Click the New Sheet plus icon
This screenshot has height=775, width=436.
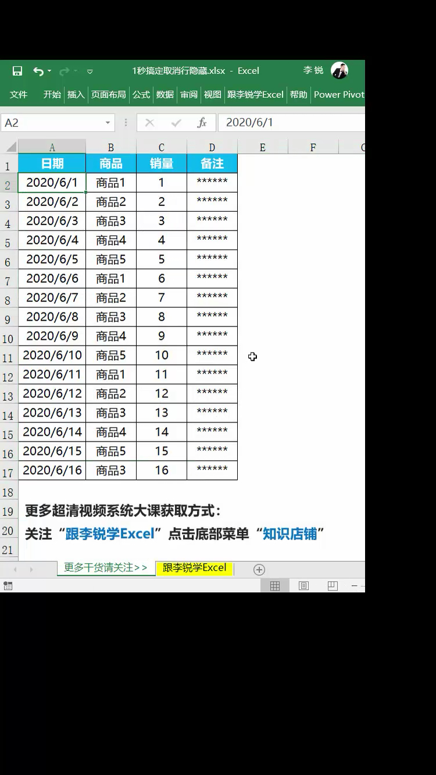tap(259, 570)
